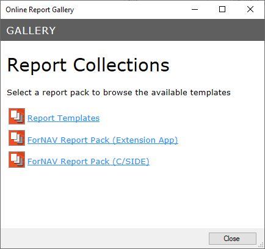This screenshot has width=265, height=249.
Task: Open ForNAV Report Pack (C/SIDE) link
Action: (89, 162)
